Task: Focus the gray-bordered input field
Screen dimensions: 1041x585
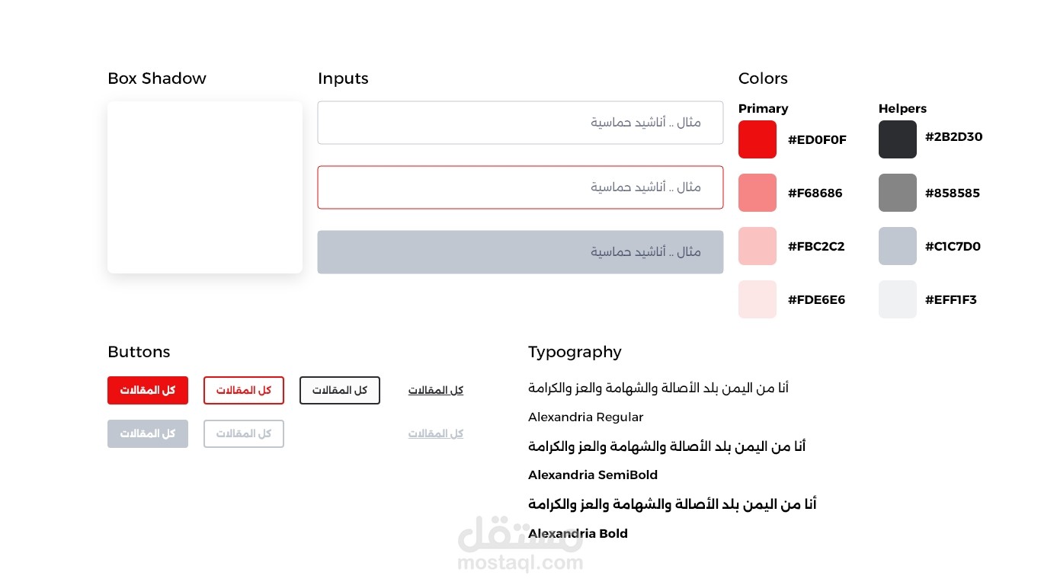Action: [520, 123]
